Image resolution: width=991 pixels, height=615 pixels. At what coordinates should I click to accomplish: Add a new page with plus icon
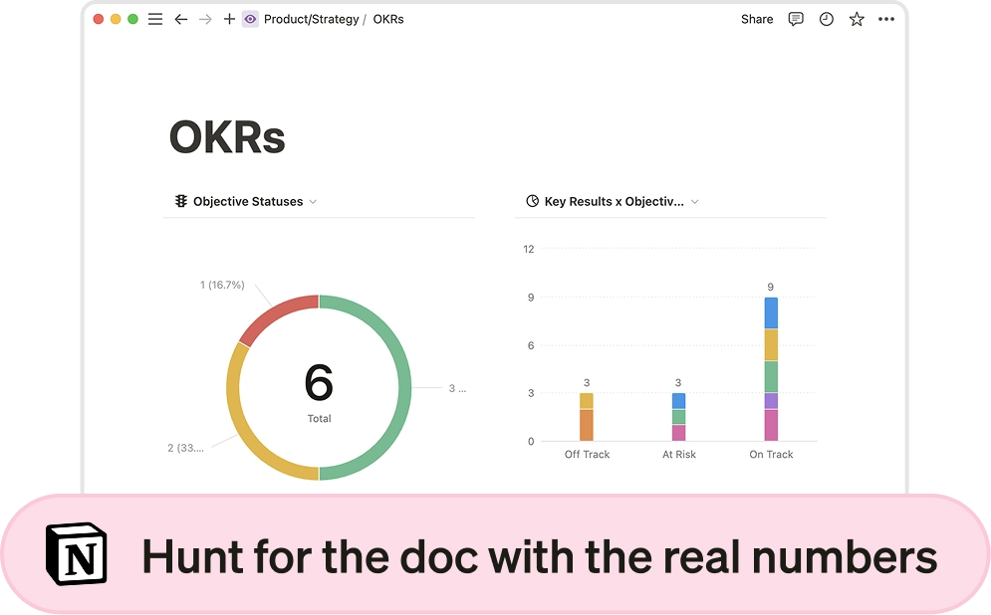pos(229,19)
